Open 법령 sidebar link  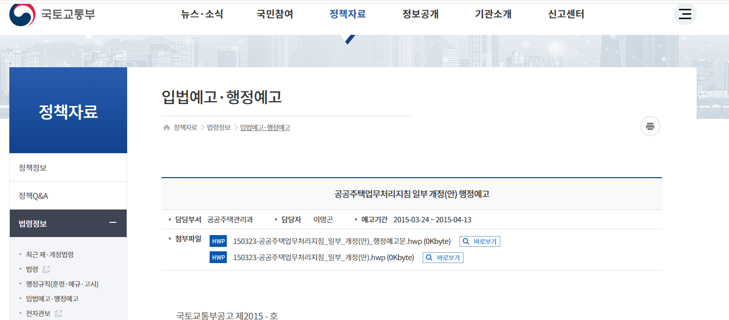32,269
